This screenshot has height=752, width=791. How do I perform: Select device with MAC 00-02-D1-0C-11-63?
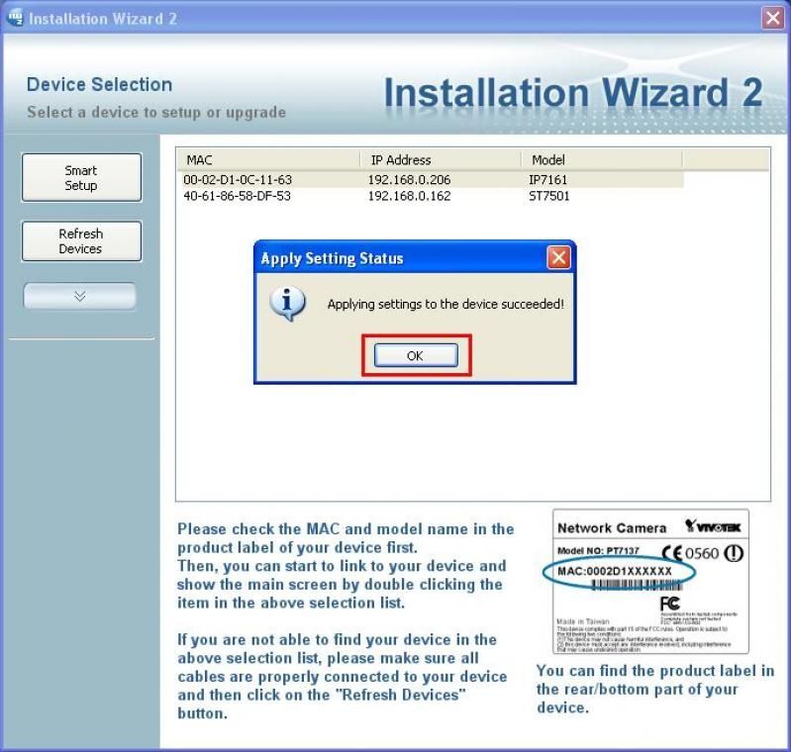click(238, 180)
